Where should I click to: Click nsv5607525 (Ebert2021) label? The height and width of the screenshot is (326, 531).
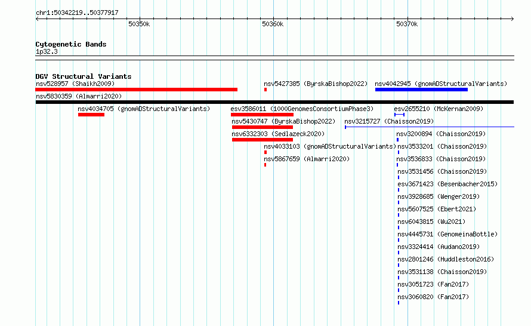437,209
